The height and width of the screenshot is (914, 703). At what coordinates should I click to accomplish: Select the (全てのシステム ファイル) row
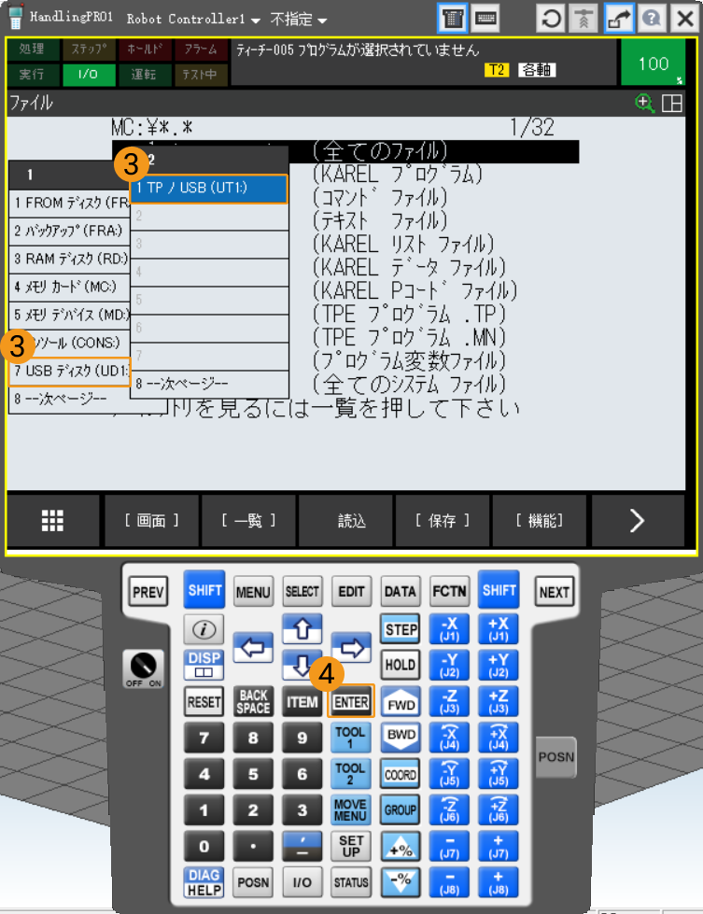pos(409,384)
